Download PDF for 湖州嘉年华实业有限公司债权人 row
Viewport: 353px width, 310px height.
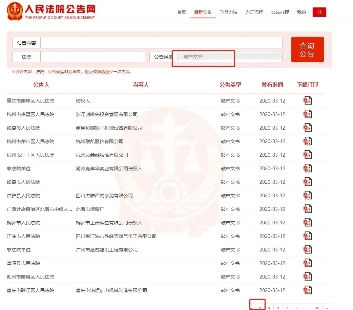point(307,168)
